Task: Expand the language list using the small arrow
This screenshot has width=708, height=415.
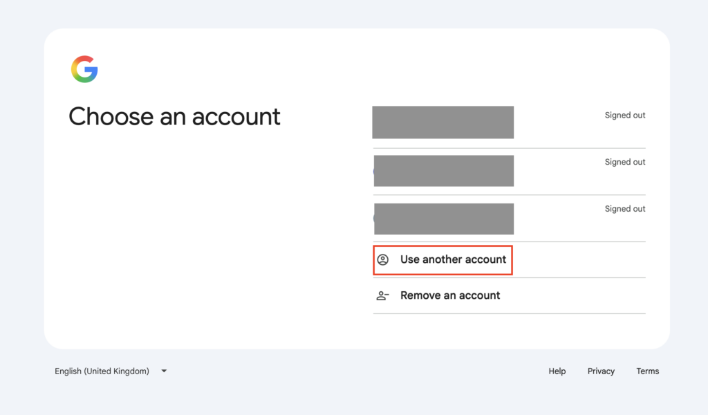Action: pos(164,371)
